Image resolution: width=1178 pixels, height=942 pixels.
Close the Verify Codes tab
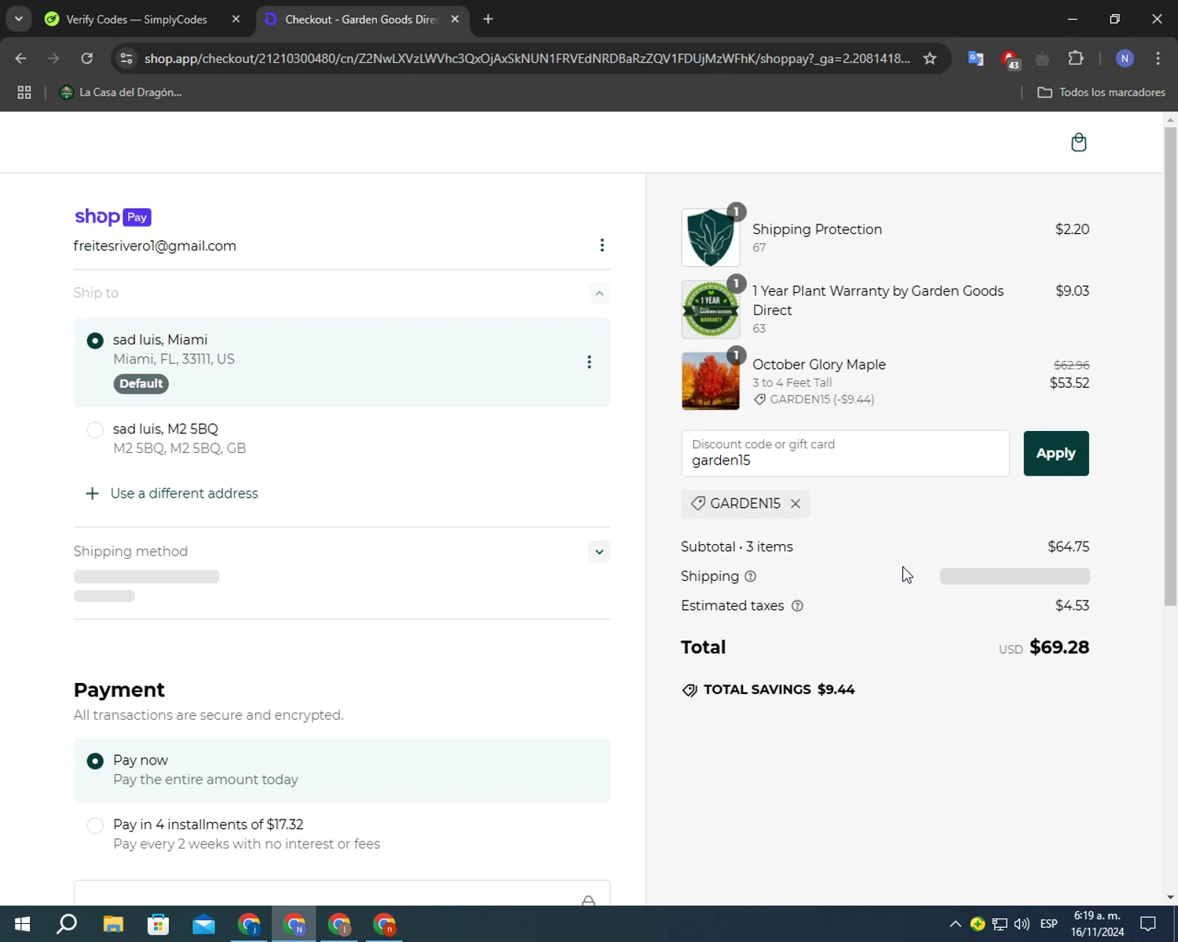[236, 19]
